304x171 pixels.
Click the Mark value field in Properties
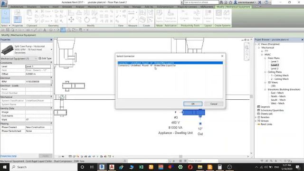tap(38, 120)
